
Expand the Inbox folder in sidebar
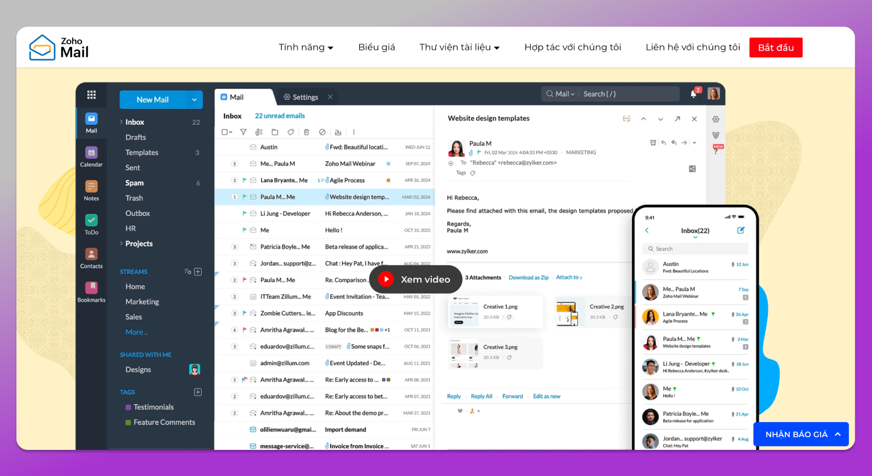(121, 122)
